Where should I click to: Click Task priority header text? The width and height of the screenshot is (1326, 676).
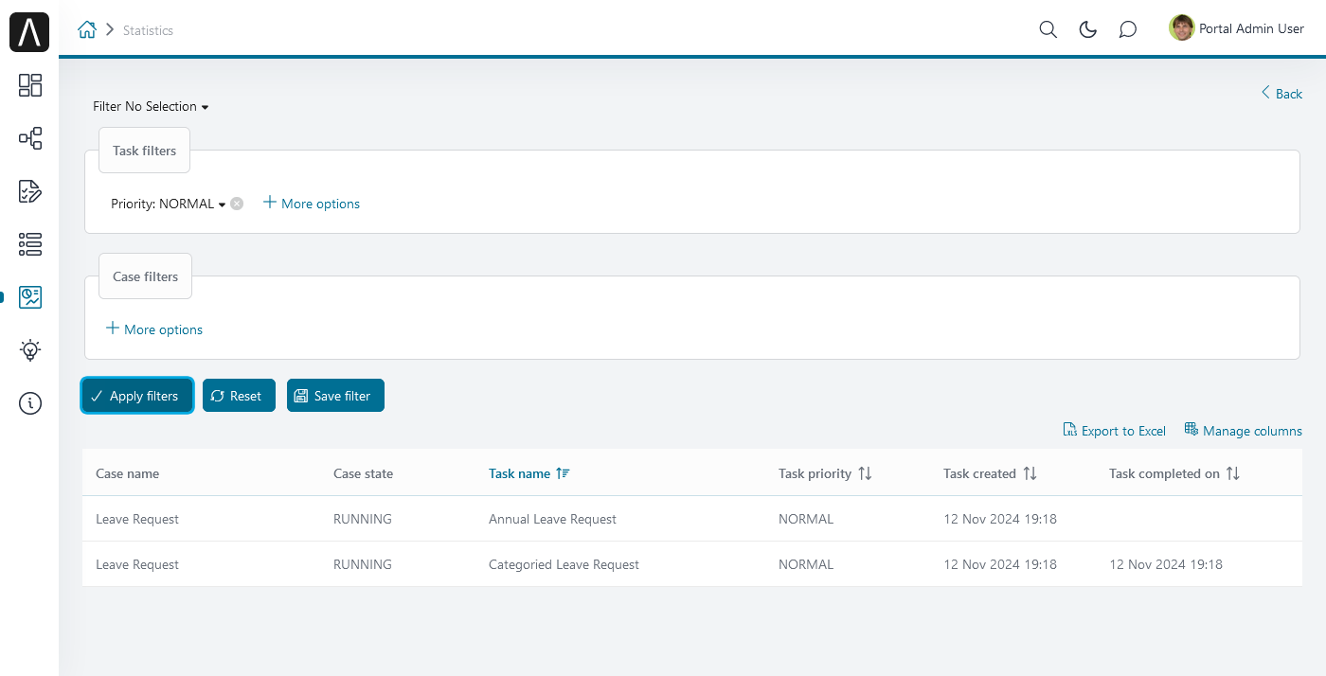815,473
